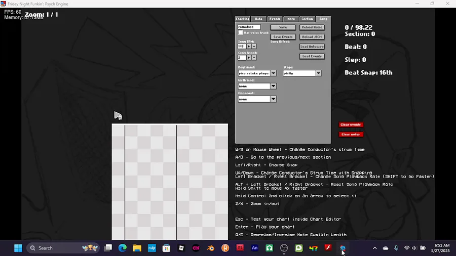The width and height of the screenshot is (456, 256).
Task: Click the song name field containing comatose
Action: pyautogui.click(x=249, y=27)
